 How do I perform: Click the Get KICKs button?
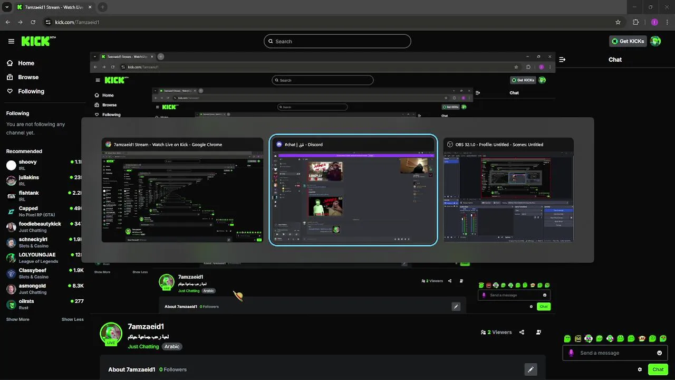coord(628,41)
